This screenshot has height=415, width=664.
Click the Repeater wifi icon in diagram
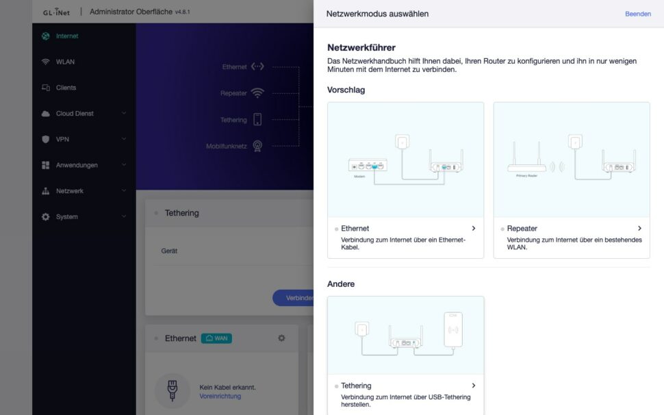coord(257,92)
